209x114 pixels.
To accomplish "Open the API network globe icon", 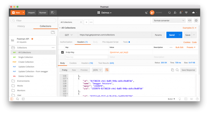I will click(x=170, y=13).
